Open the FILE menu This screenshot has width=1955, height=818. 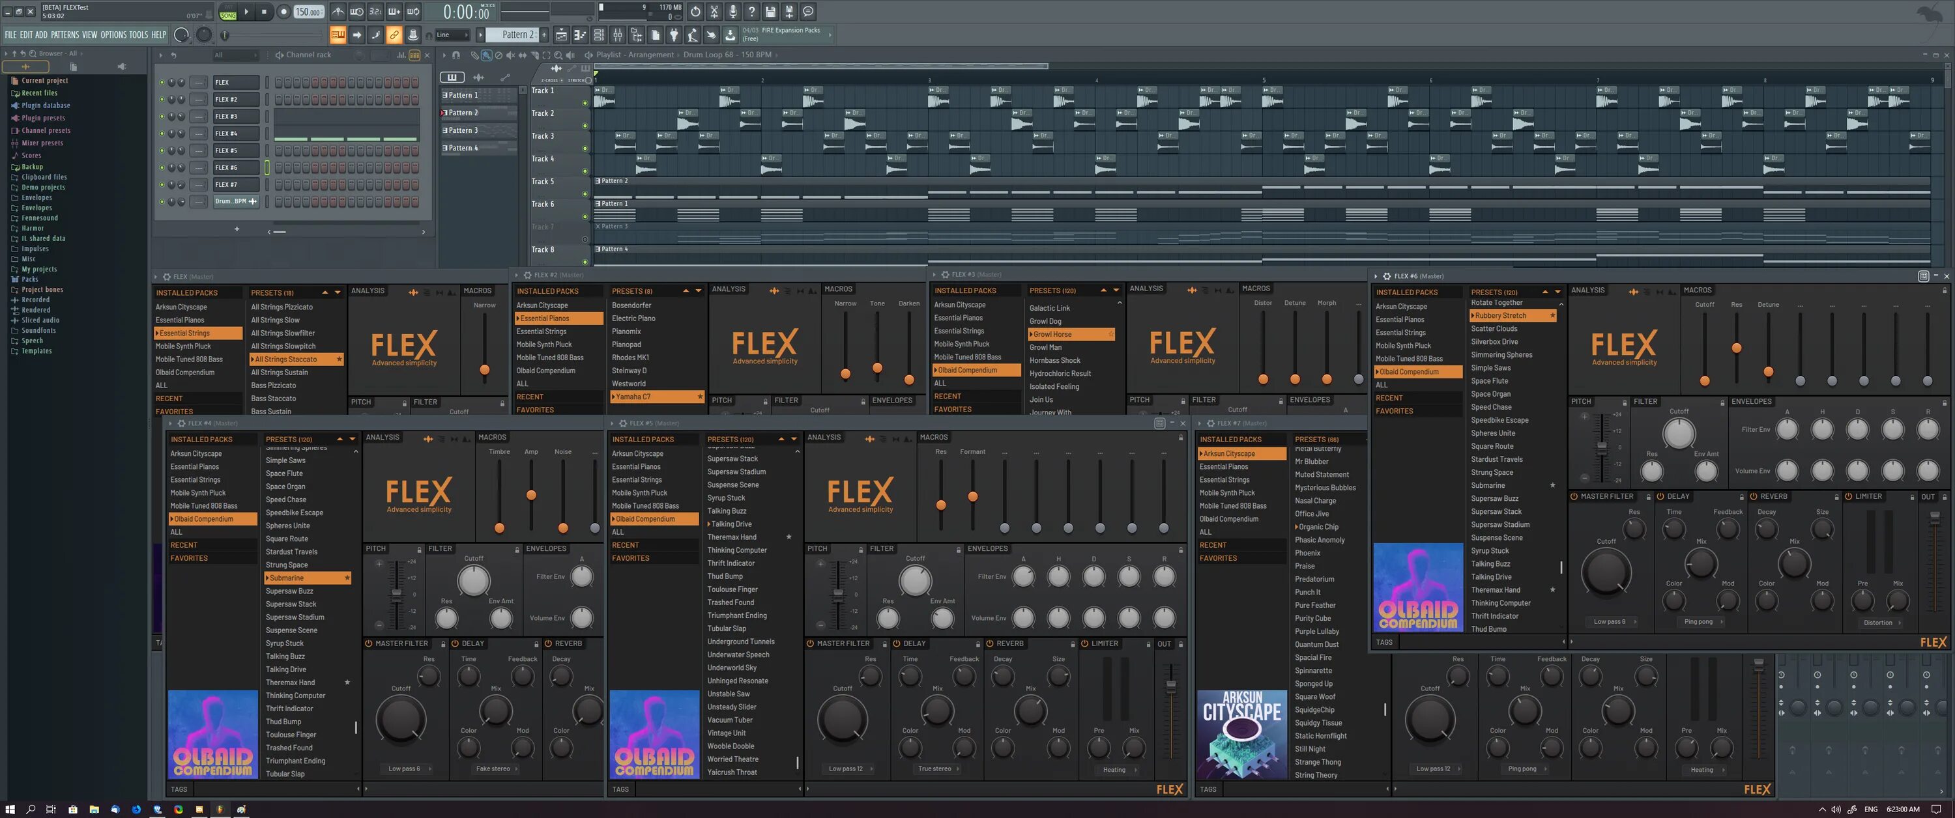[x=10, y=35]
